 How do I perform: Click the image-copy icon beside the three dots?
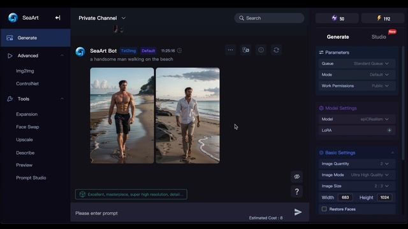coord(245,50)
